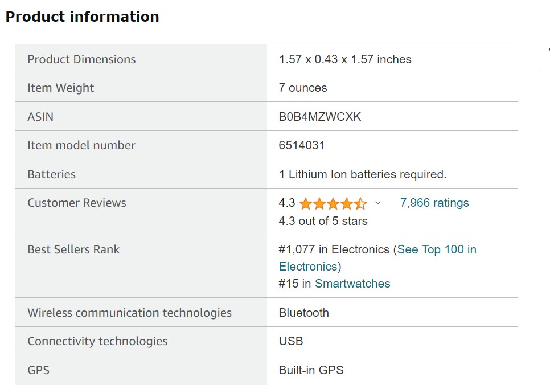Click the Customer Reviews row label
Image resolution: width=550 pixels, height=385 pixels.
[77, 203]
